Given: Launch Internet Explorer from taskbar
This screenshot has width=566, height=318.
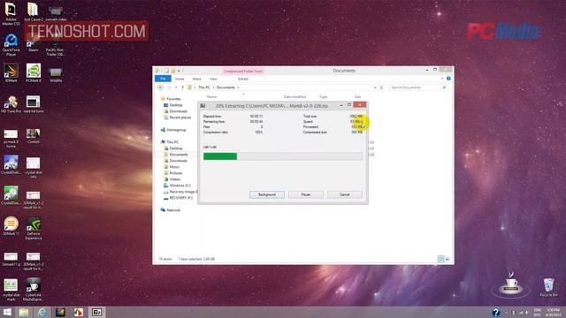Looking at the screenshot, I should (x=42, y=312).
